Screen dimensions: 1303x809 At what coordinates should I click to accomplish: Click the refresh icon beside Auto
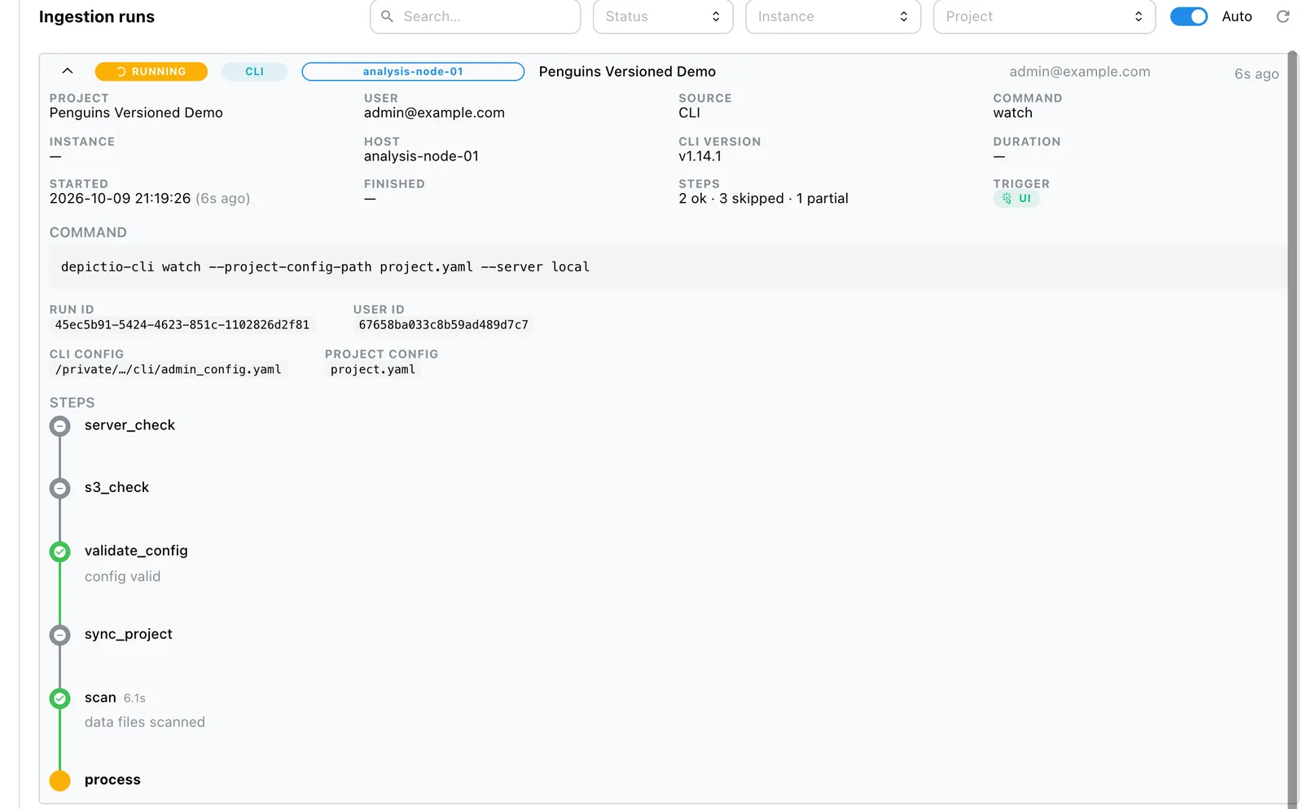click(x=1283, y=16)
